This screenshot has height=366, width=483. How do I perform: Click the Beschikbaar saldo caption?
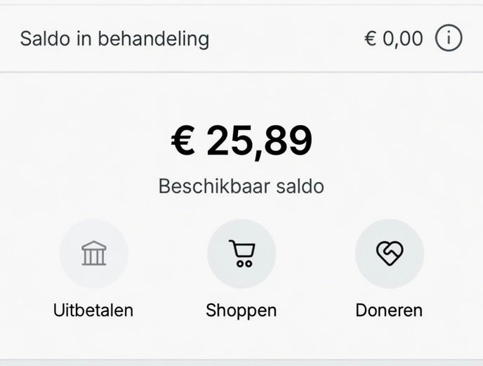pyautogui.click(x=241, y=187)
